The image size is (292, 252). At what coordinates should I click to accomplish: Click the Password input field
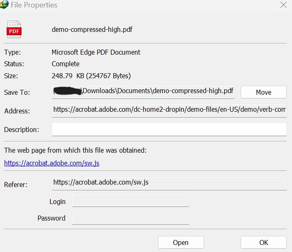[x=131, y=218]
